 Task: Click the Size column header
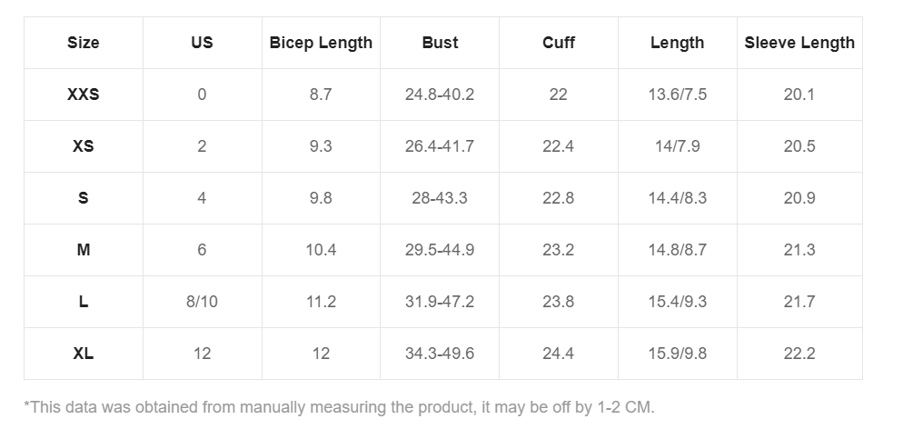[83, 43]
